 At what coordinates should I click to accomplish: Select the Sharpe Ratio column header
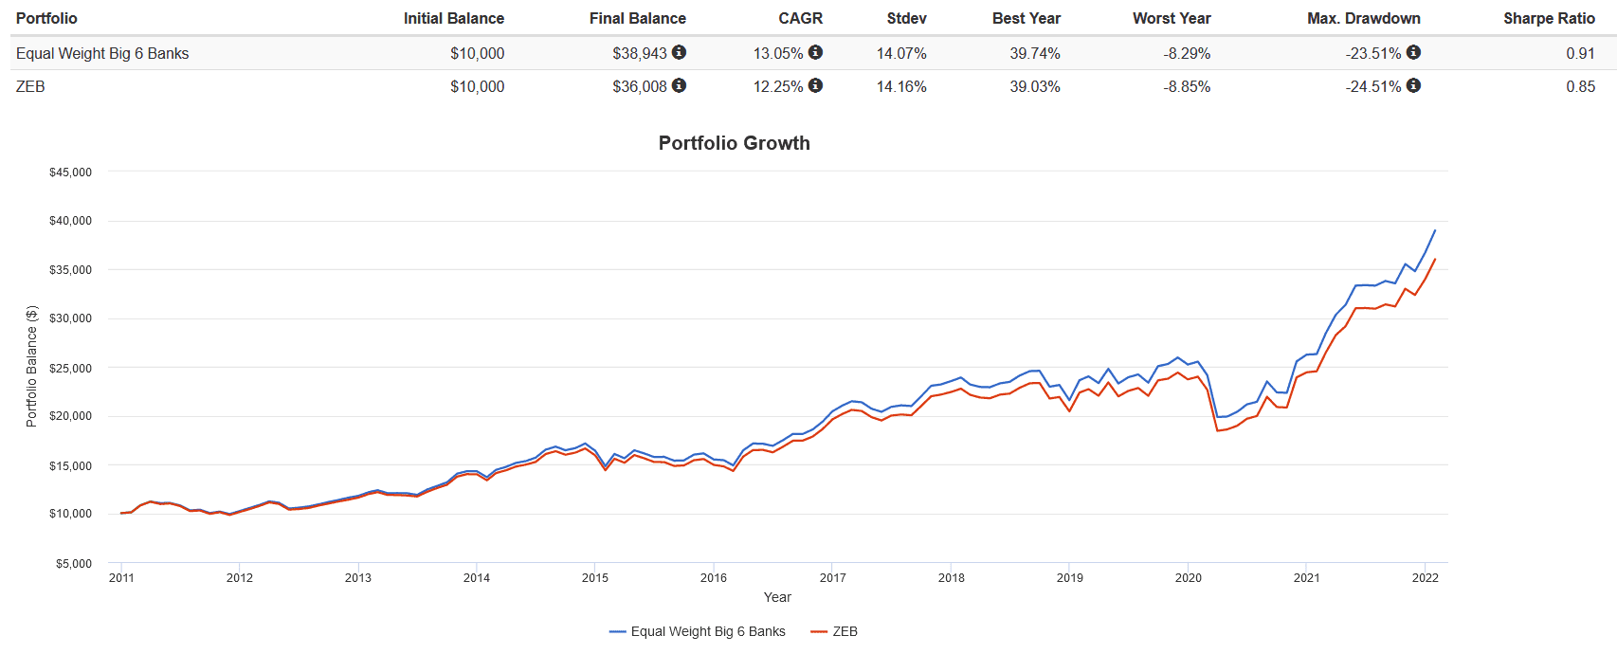(1549, 18)
